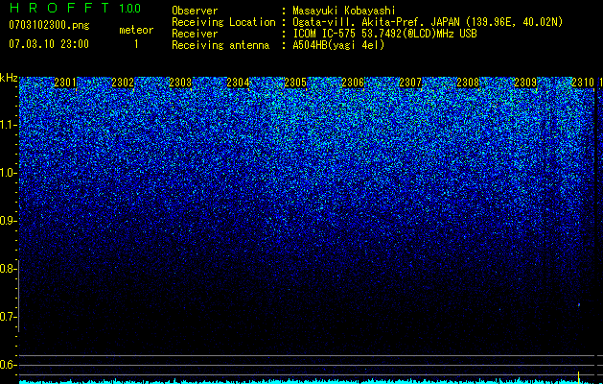Image resolution: width=603 pixels, height=384 pixels.
Task: Click the Observer label
Action: [195, 11]
